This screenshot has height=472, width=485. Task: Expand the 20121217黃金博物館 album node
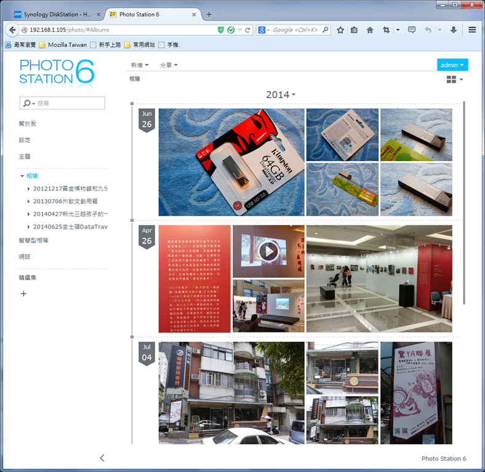point(28,189)
